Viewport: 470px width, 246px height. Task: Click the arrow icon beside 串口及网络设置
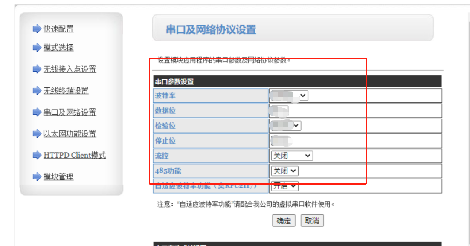tap(37, 113)
